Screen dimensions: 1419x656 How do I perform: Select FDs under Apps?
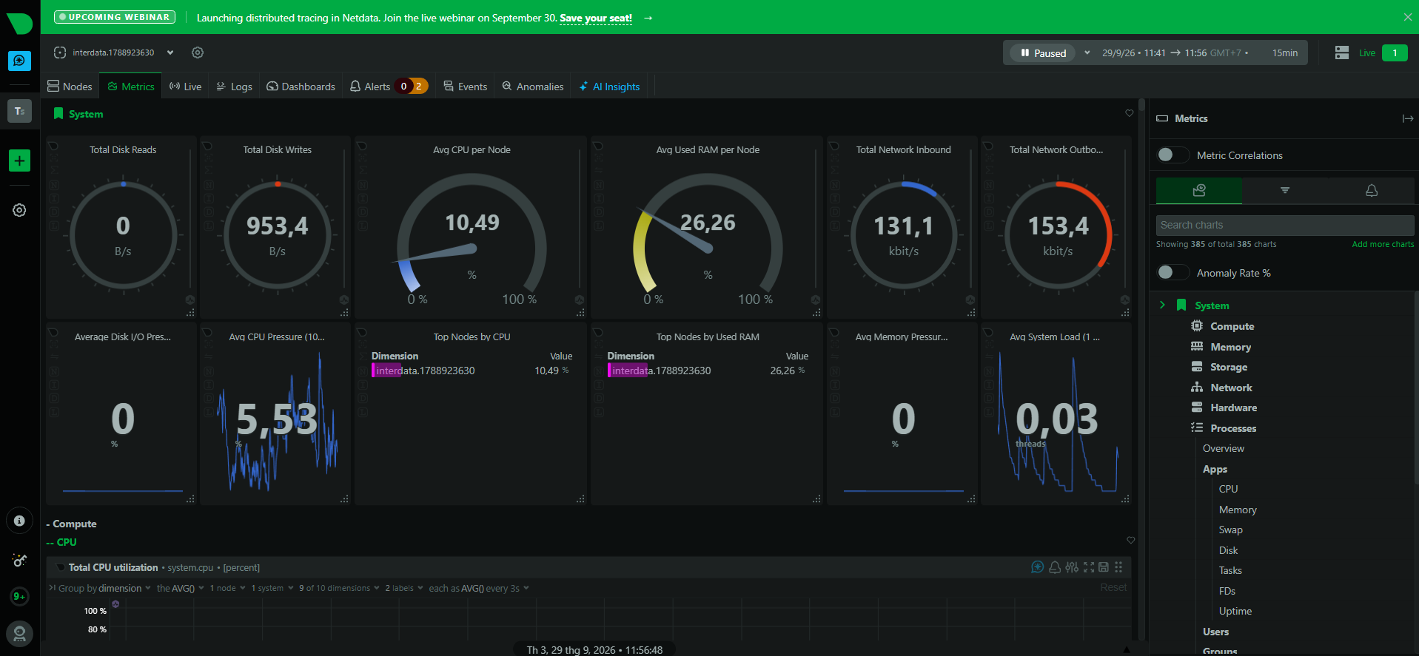coord(1227,591)
